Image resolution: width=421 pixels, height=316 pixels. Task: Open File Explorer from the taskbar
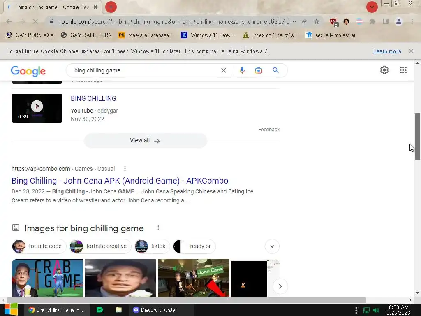[119, 310]
